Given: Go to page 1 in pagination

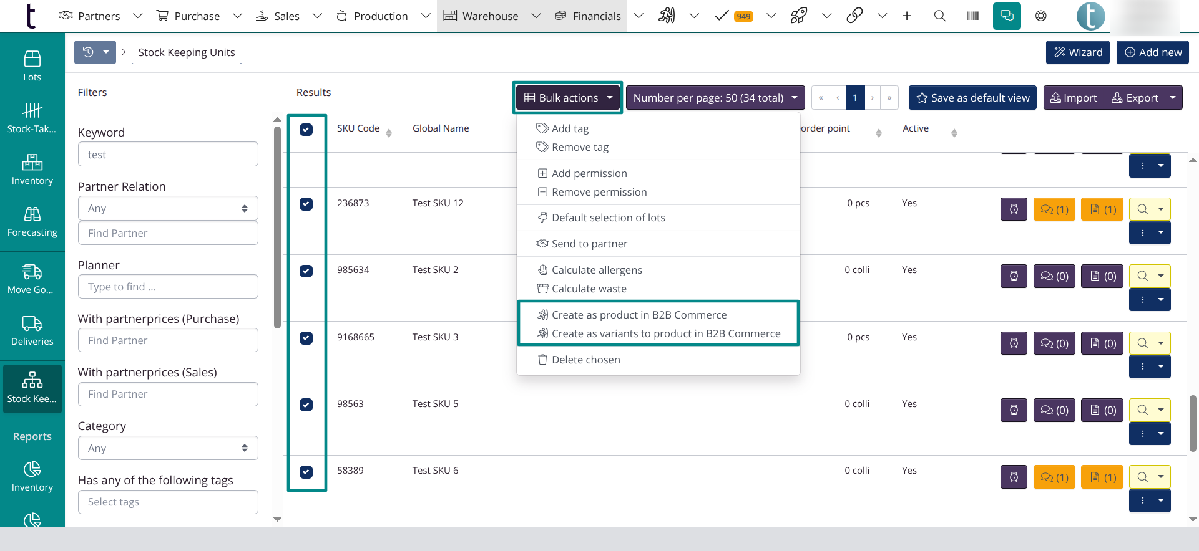Looking at the screenshot, I should 855,98.
